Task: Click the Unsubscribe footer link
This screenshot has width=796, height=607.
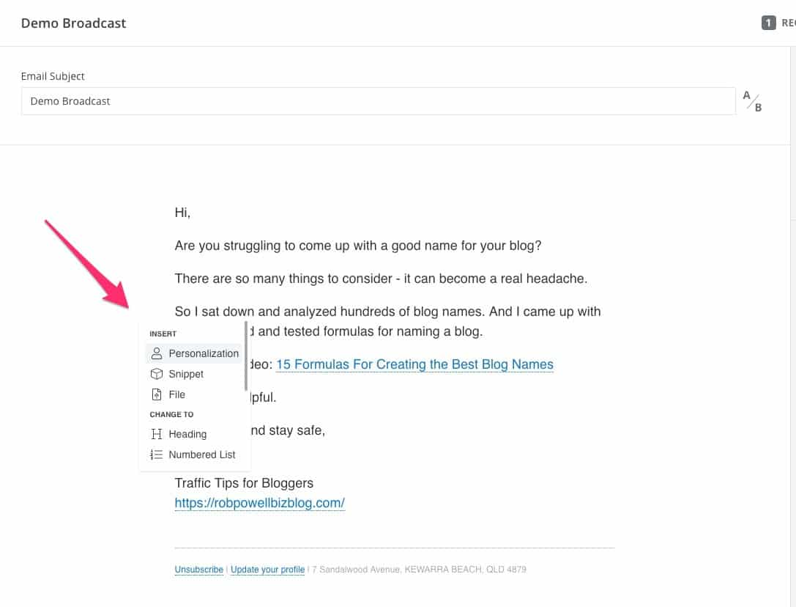Action: [198, 570]
